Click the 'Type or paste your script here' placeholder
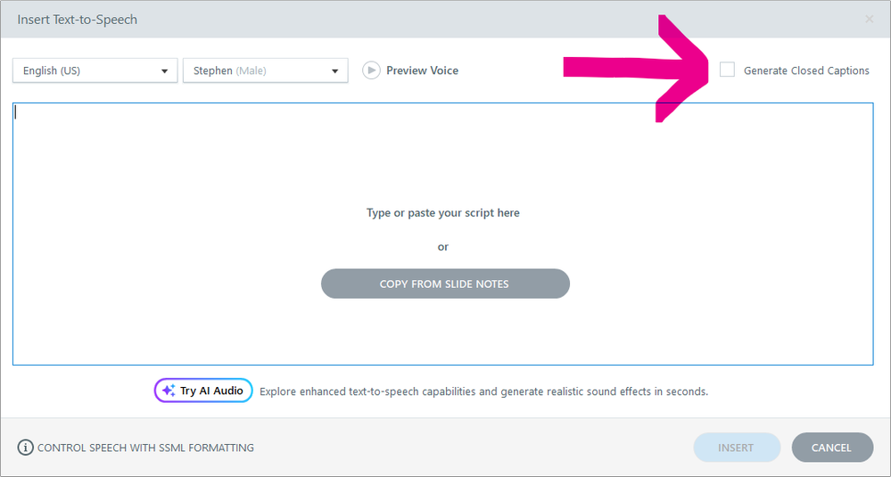Image resolution: width=891 pixels, height=477 pixels. (442, 213)
